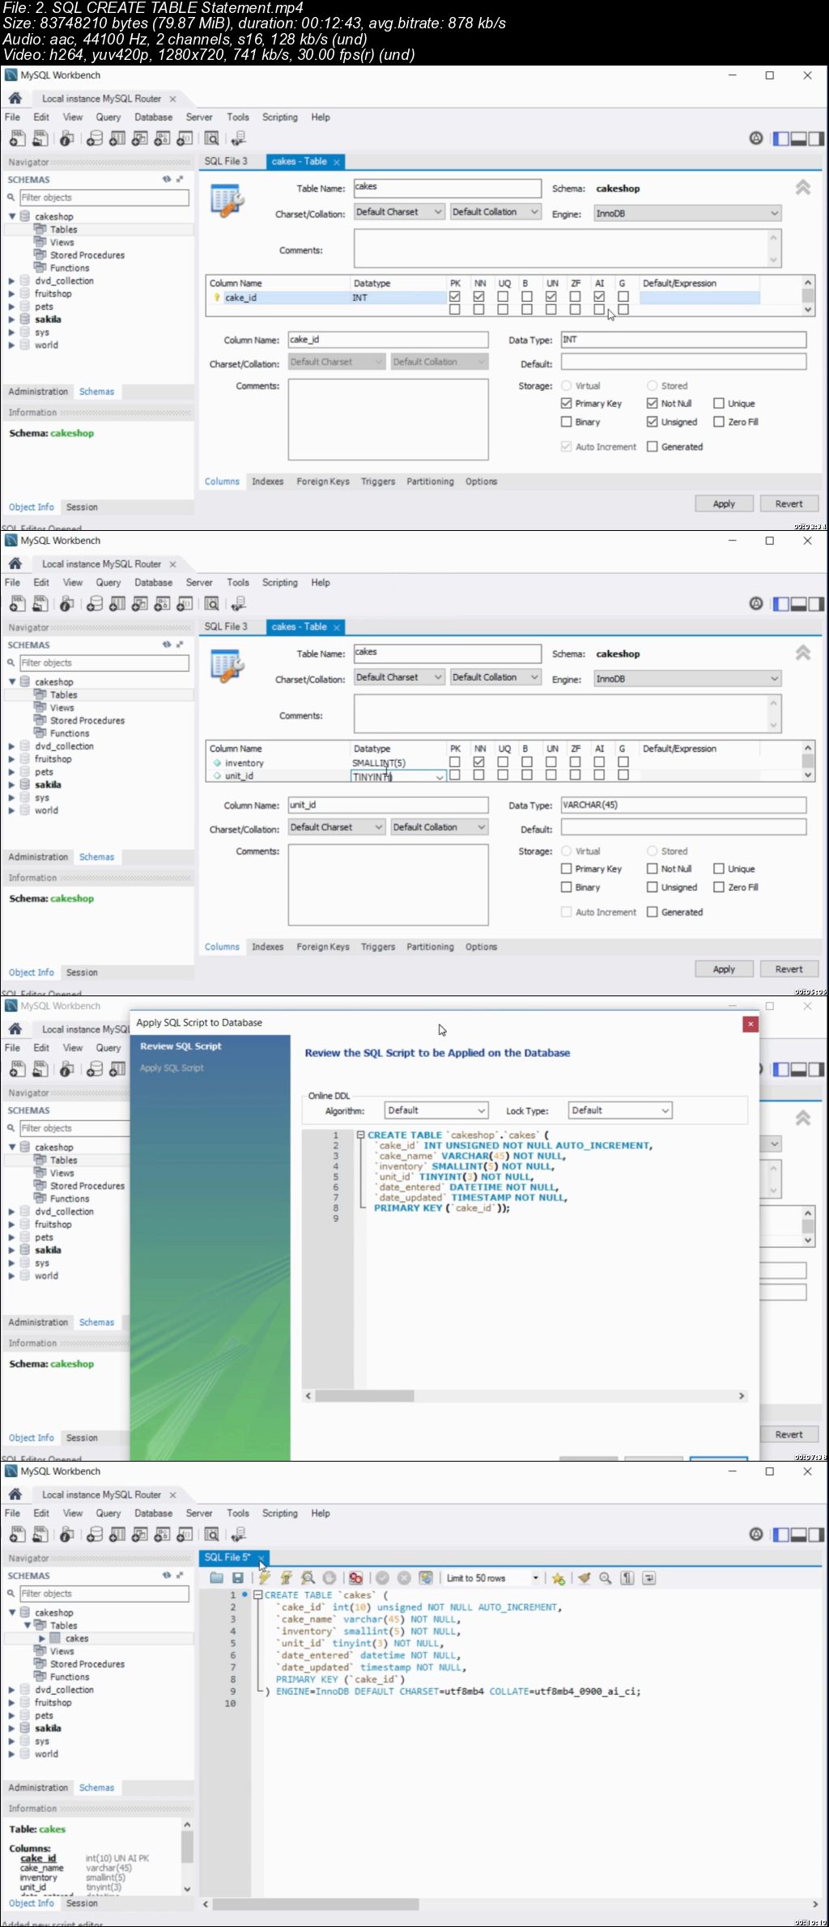Check Not Null in unit_id column details
The image size is (829, 1927).
tap(652, 868)
